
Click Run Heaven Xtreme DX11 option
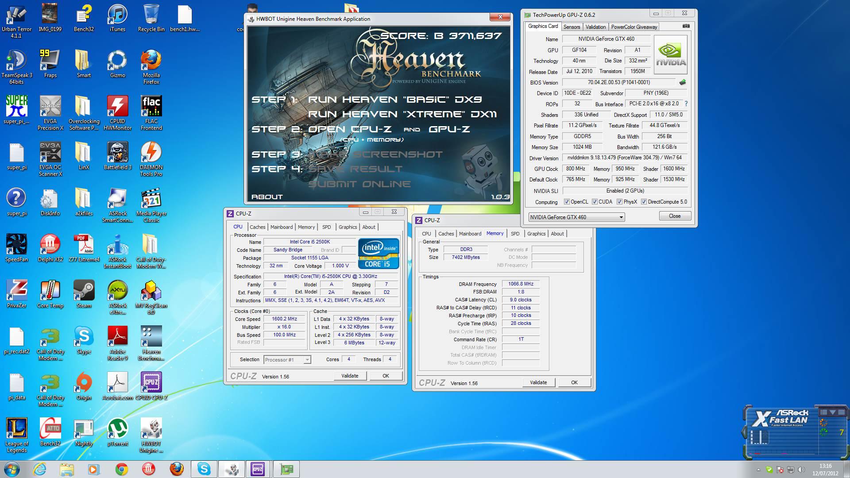point(402,114)
